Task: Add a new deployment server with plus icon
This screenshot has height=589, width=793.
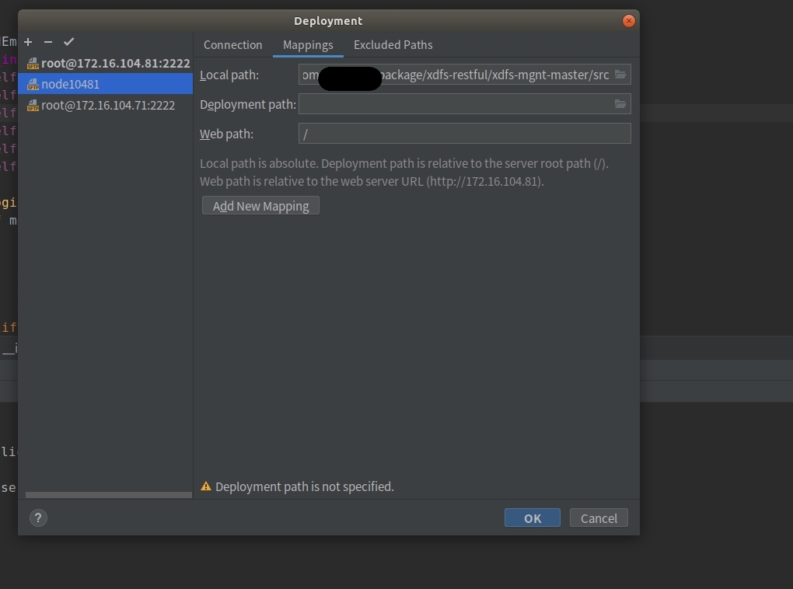Action: [28, 42]
